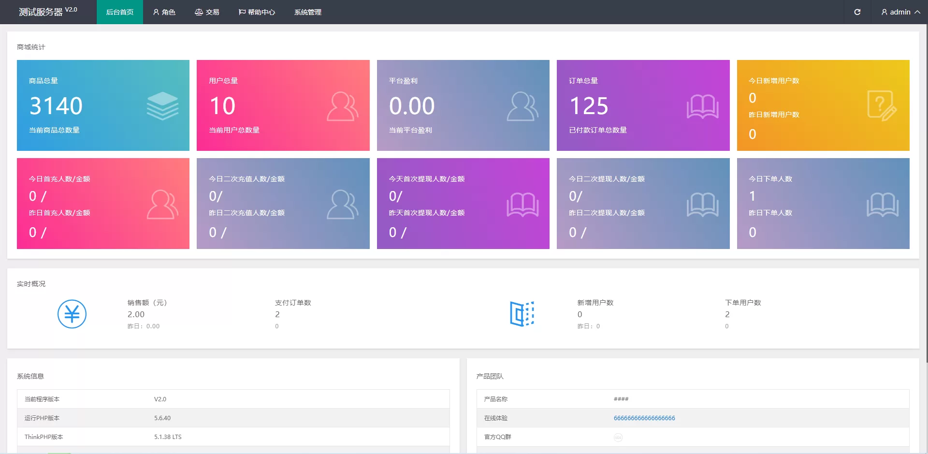Click the layers icon on 商品总量 card
This screenshot has height=454, width=928.
pos(162,106)
